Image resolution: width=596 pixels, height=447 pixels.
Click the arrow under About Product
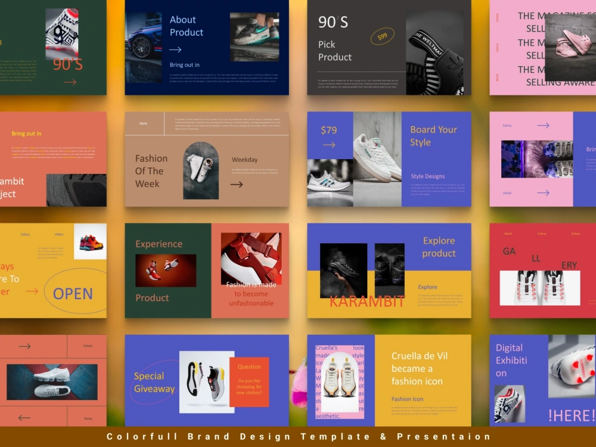(175, 50)
